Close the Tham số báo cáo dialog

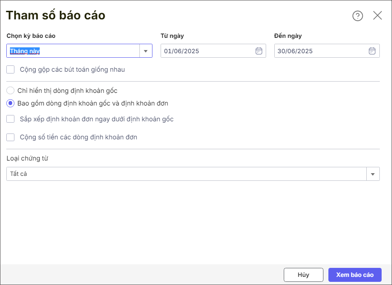pyautogui.click(x=378, y=16)
